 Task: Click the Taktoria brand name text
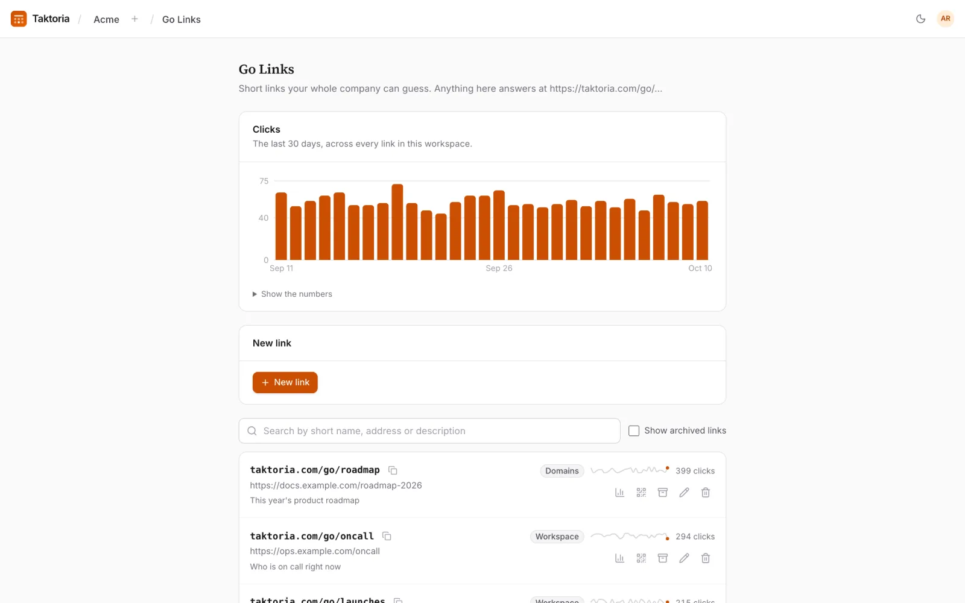click(x=51, y=19)
